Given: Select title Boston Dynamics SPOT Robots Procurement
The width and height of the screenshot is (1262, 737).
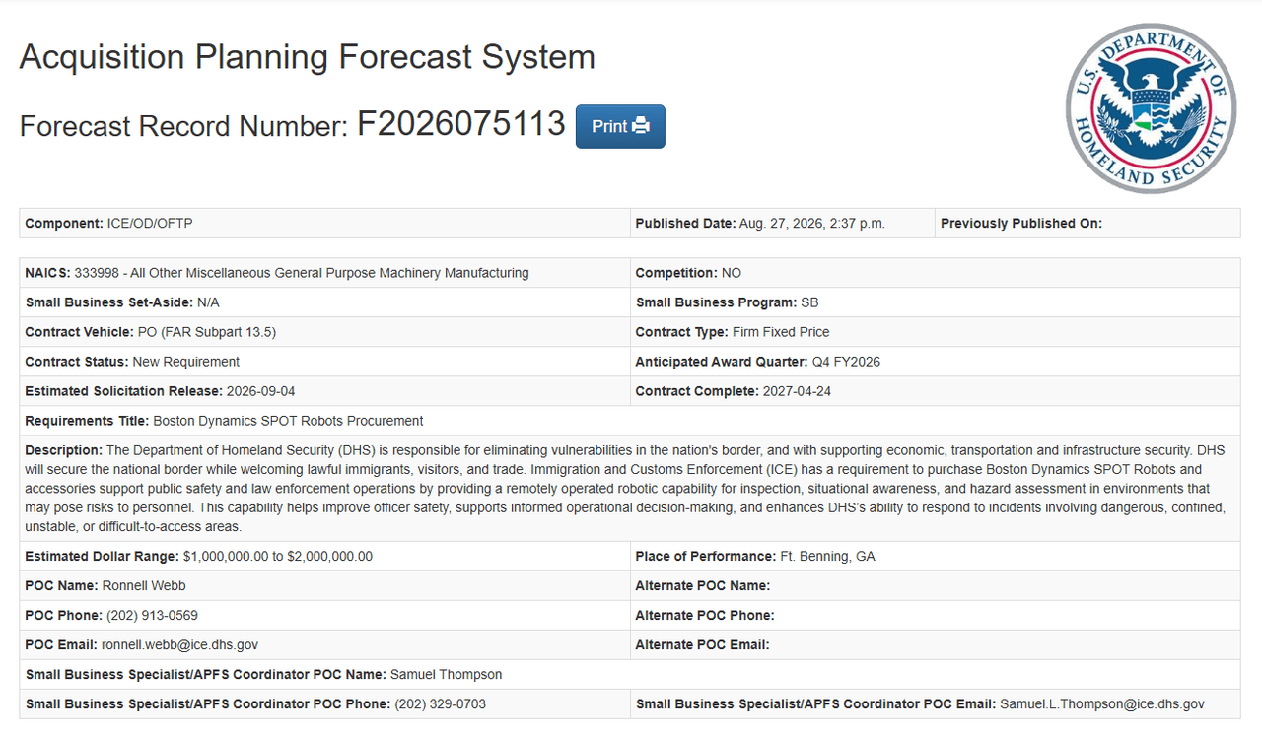Looking at the screenshot, I should pyautogui.click(x=288, y=421).
